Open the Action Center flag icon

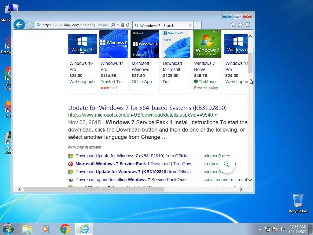[x=275, y=229]
